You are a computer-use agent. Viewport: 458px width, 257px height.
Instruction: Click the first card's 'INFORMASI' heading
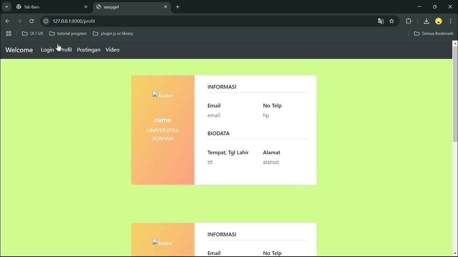[222, 87]
